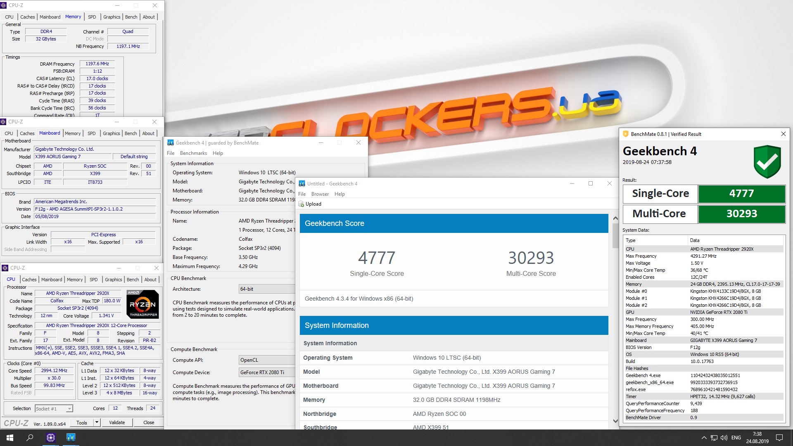
Task: Open Browser menu in Geekbench window
Action: pos(320,194)
